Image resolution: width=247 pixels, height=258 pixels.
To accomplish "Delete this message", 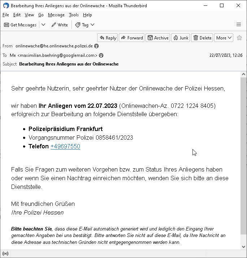I will pyautogui.click(x=202, y=38).
